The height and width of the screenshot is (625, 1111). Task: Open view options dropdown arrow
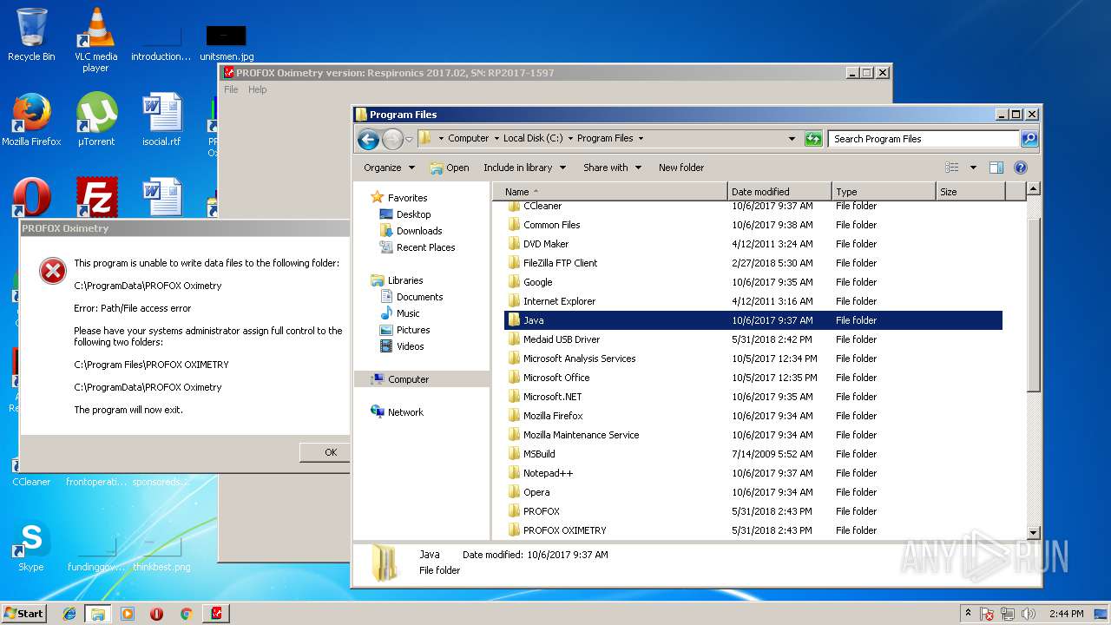click(973, 168)
